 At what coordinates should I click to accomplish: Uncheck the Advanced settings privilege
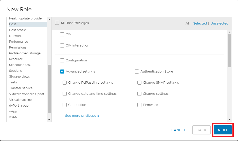point(62,72)
